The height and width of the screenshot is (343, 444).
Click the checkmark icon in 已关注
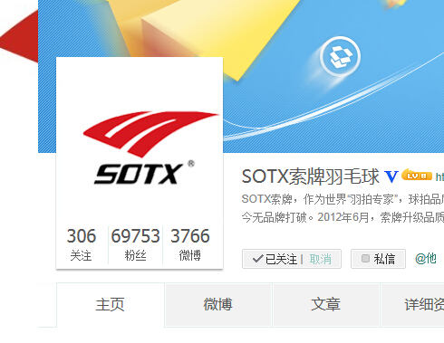pyautogui.click(x=257, y=259)
